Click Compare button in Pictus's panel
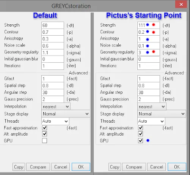The width and height of the screenshot is (190, 175). point(134,167)
